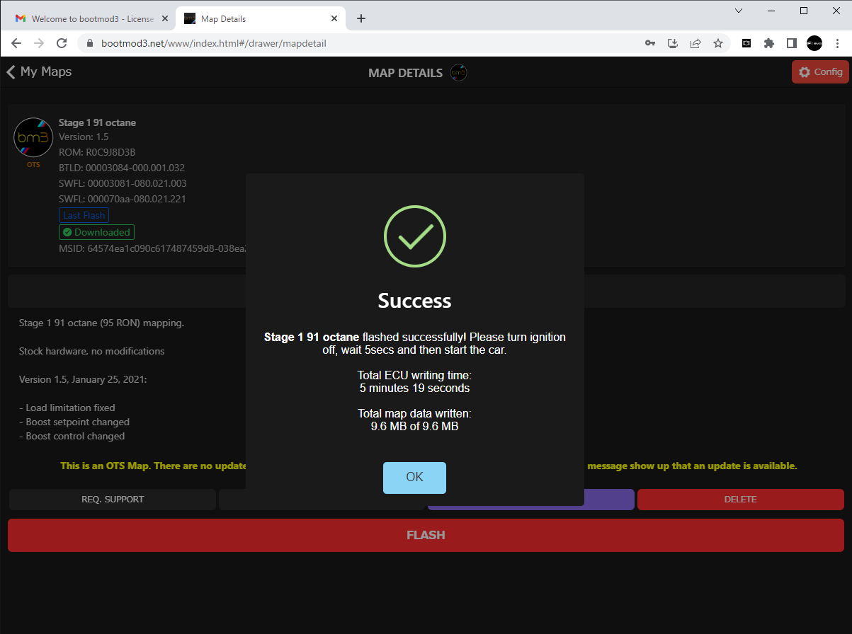
Task: Click the green Downloaded badge
Action: pyautogui.click(x=96, y=232)
